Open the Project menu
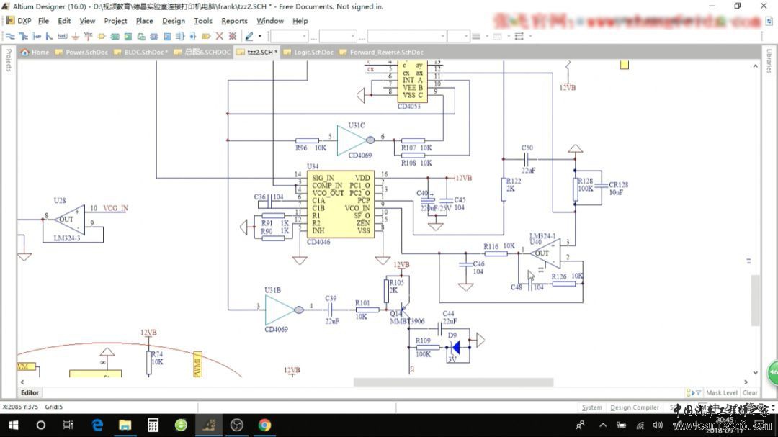 pos(115,21)
